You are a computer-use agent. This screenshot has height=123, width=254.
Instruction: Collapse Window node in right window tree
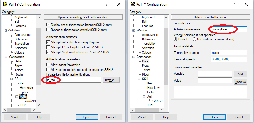(134, 30)
